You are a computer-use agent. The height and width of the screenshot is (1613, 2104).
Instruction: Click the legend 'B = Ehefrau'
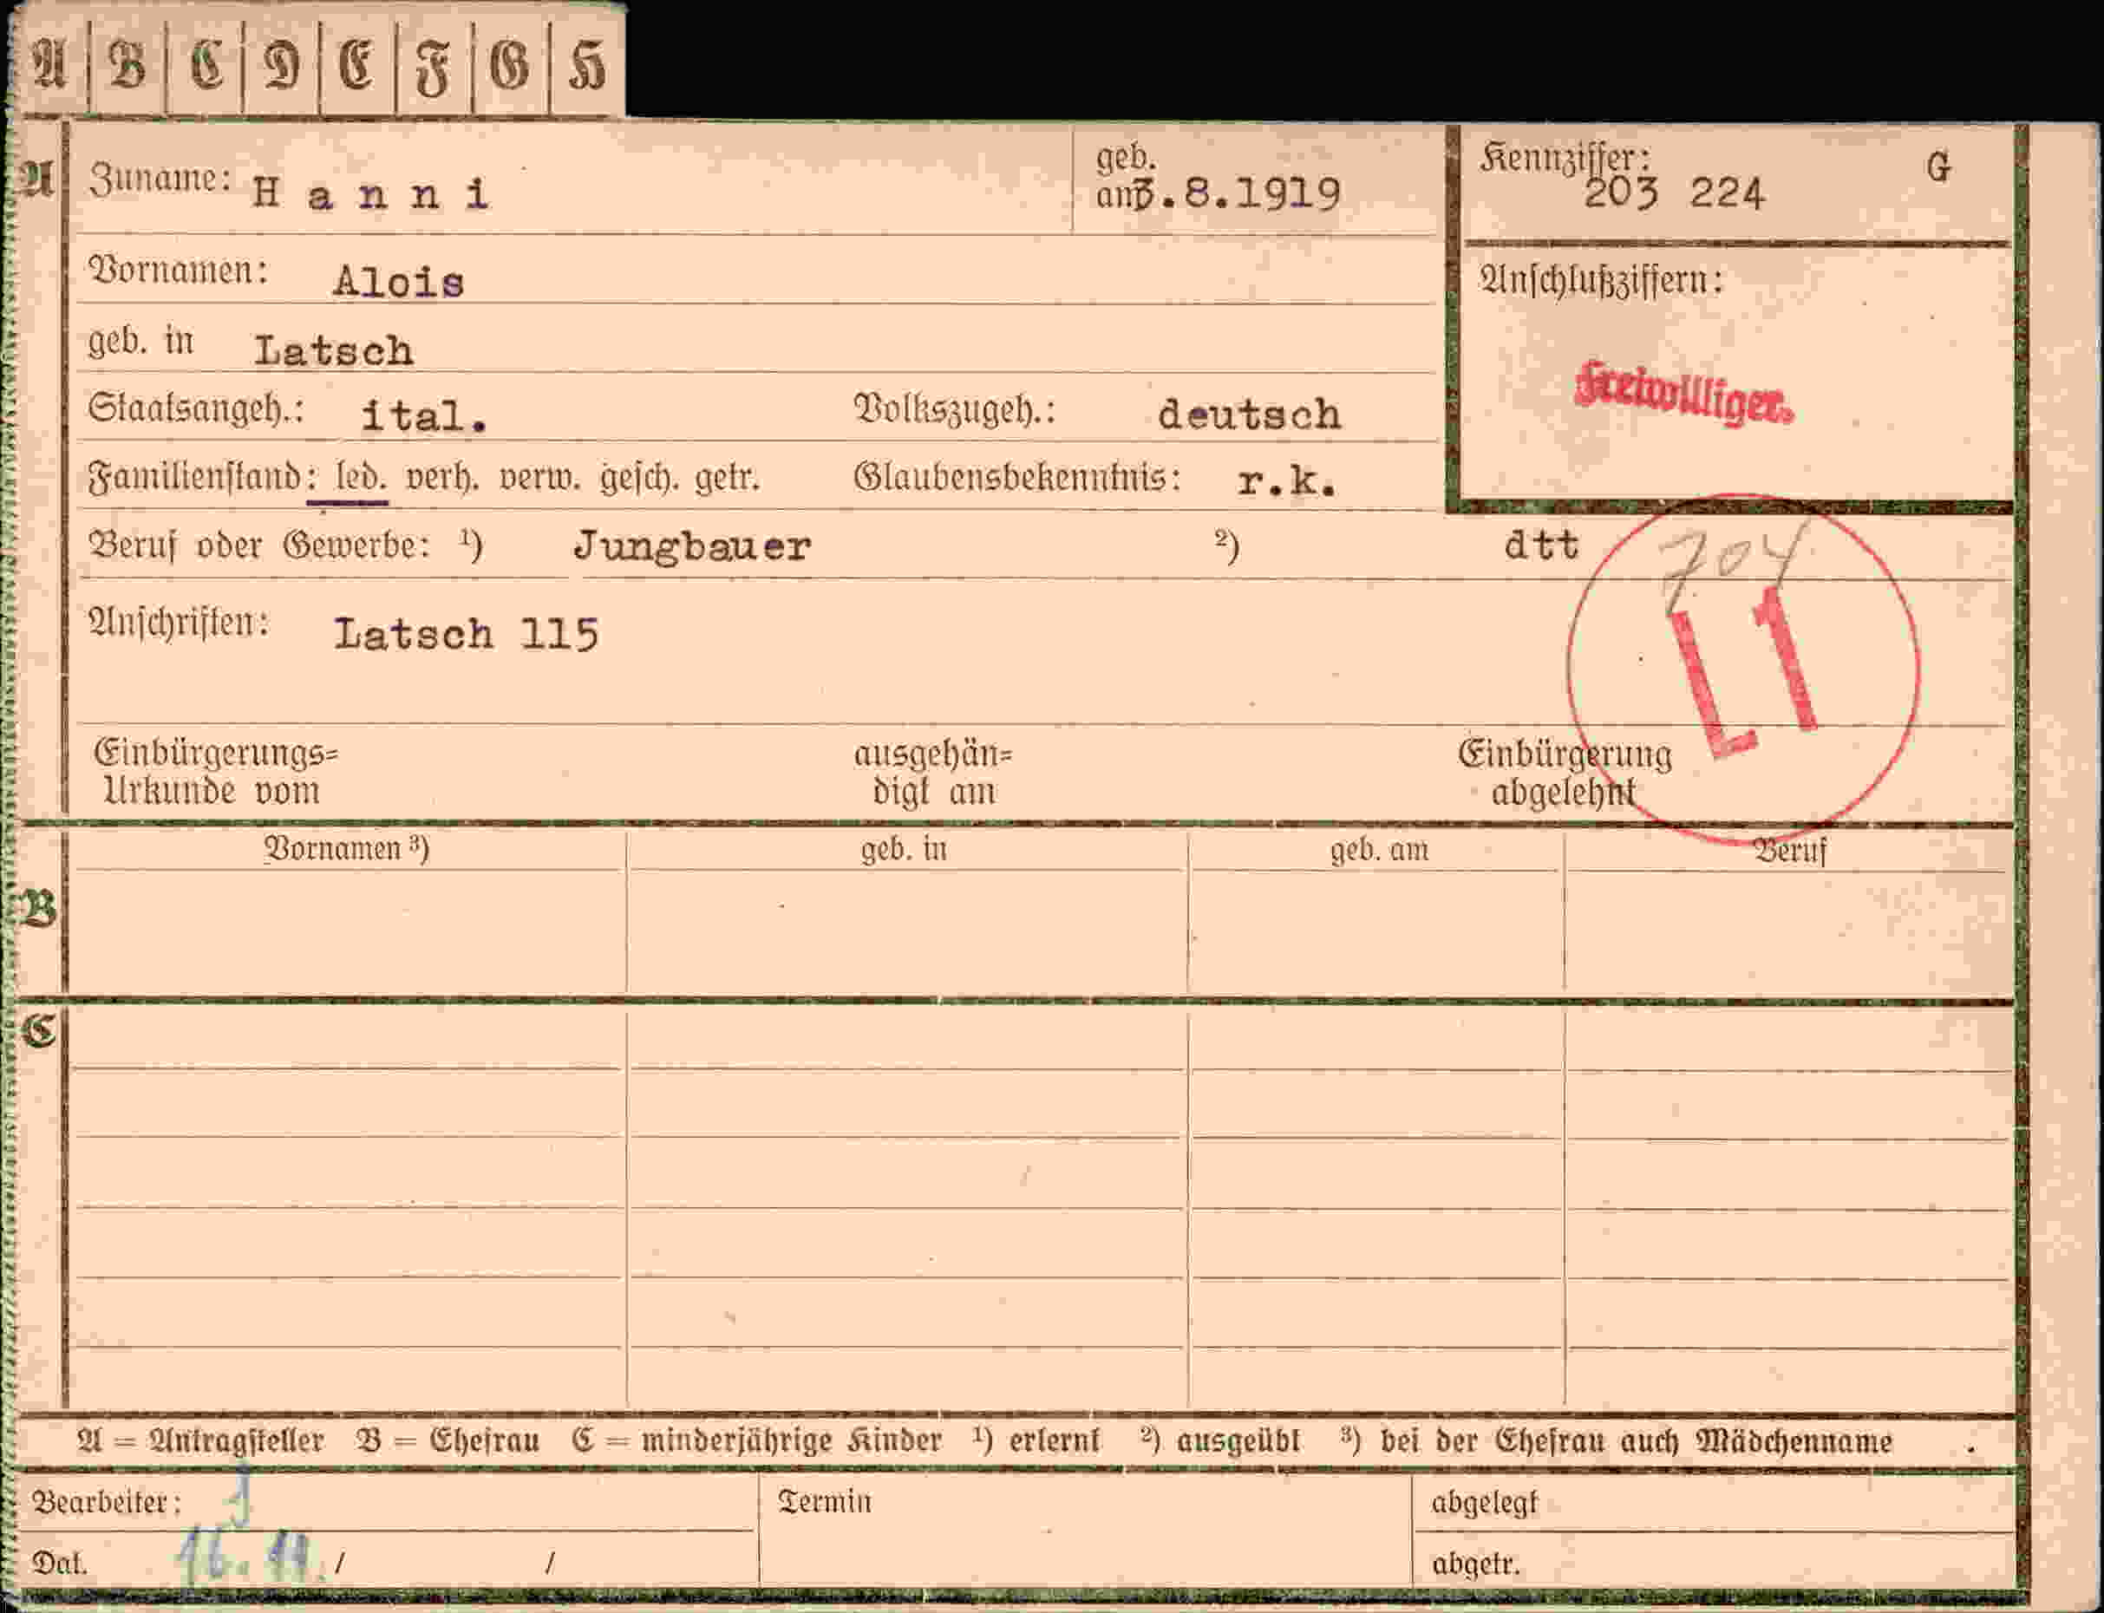tap(448, 1441)
